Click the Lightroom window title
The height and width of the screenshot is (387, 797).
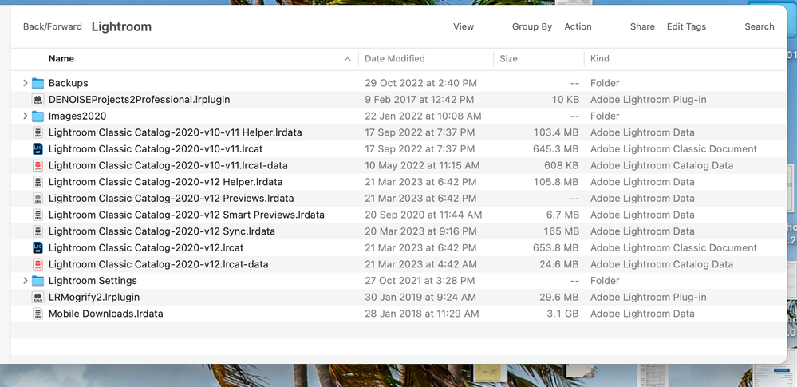121,26
